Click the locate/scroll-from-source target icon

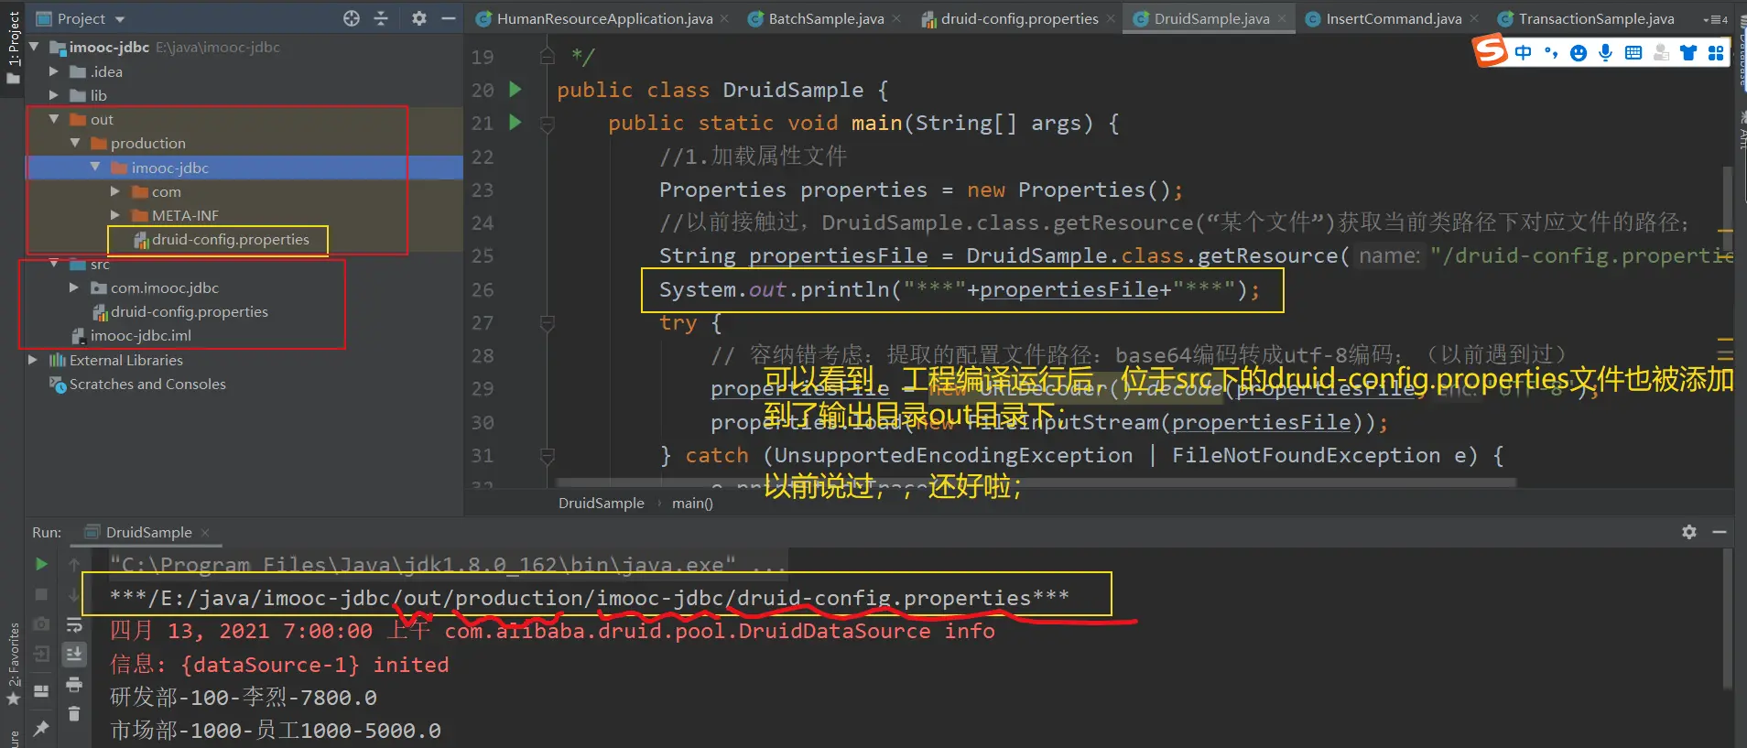[x=352, y=18]
